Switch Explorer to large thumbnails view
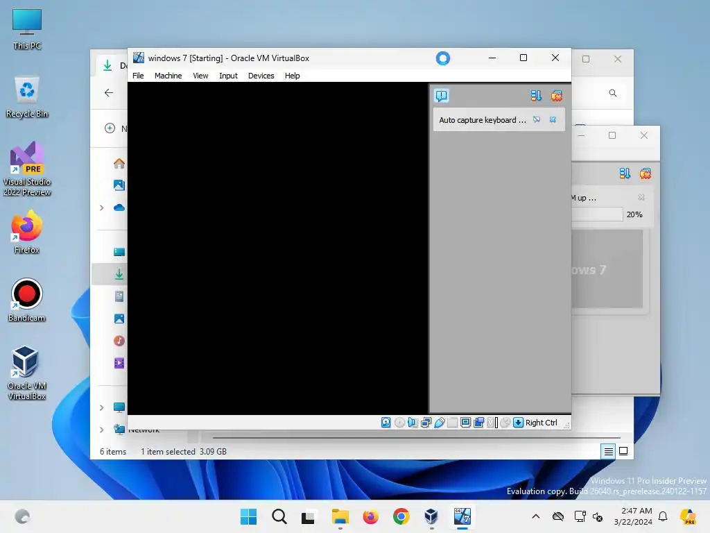710x533 pixels. coord(623,451)
